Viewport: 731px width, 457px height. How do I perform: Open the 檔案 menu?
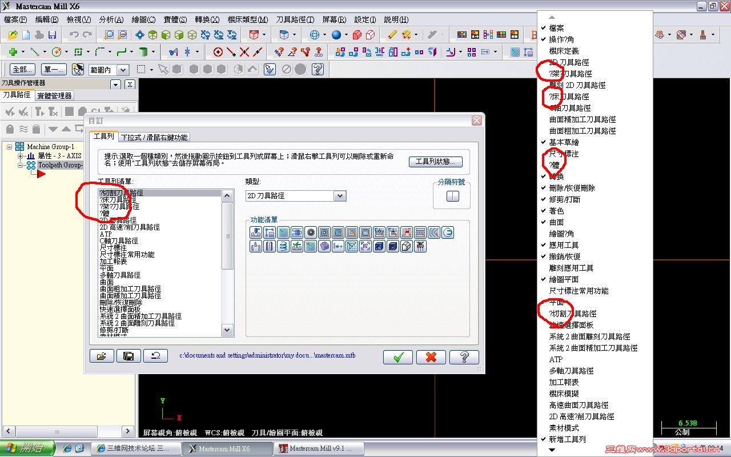click(15, 19)
